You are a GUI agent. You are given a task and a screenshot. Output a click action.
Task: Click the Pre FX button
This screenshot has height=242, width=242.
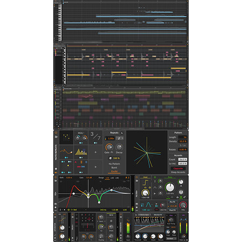click(x=172, y=202)
